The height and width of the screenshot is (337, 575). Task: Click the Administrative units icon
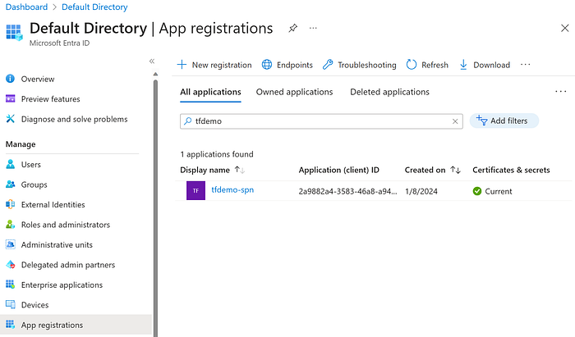[10, 244]
